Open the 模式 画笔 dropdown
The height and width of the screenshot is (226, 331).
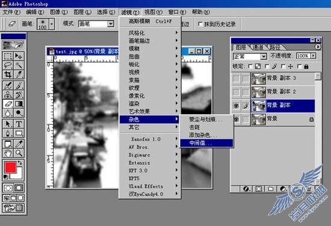point(110,24)
